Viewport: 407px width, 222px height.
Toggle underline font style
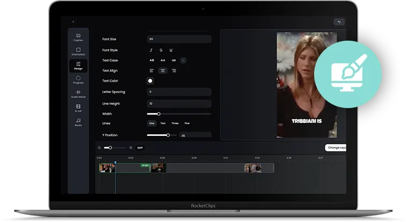tap(171, 50)
